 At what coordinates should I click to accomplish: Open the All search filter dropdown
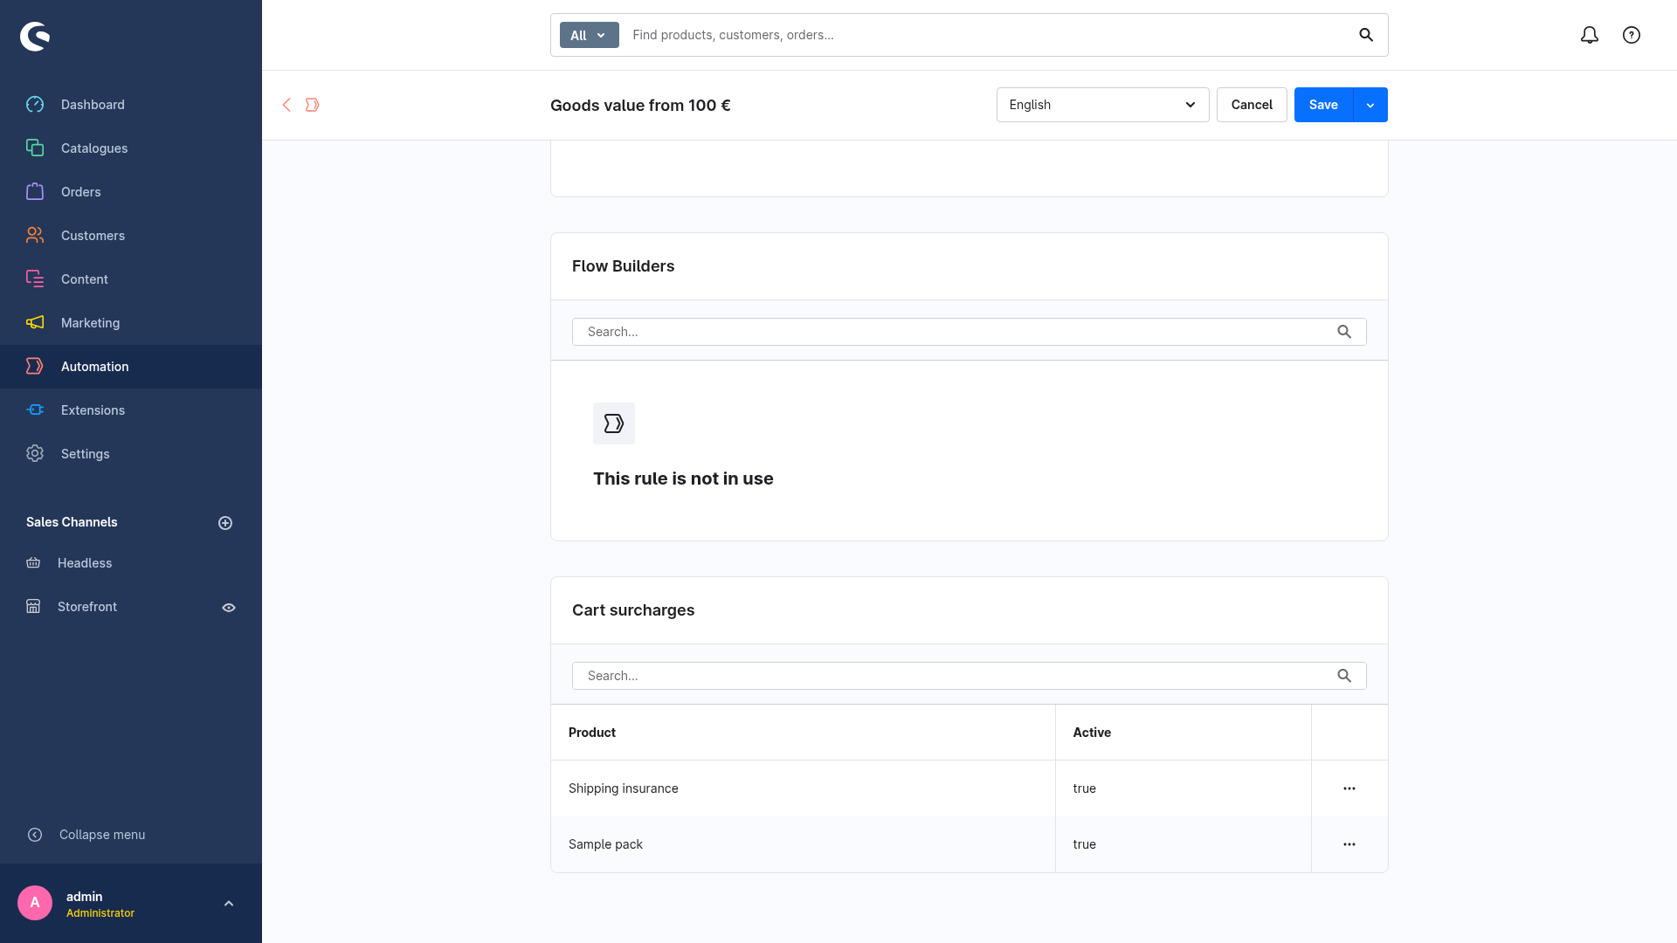tap(589, 35)
